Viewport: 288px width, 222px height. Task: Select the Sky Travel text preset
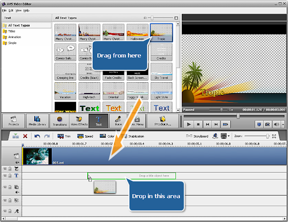tap(161, 71)
